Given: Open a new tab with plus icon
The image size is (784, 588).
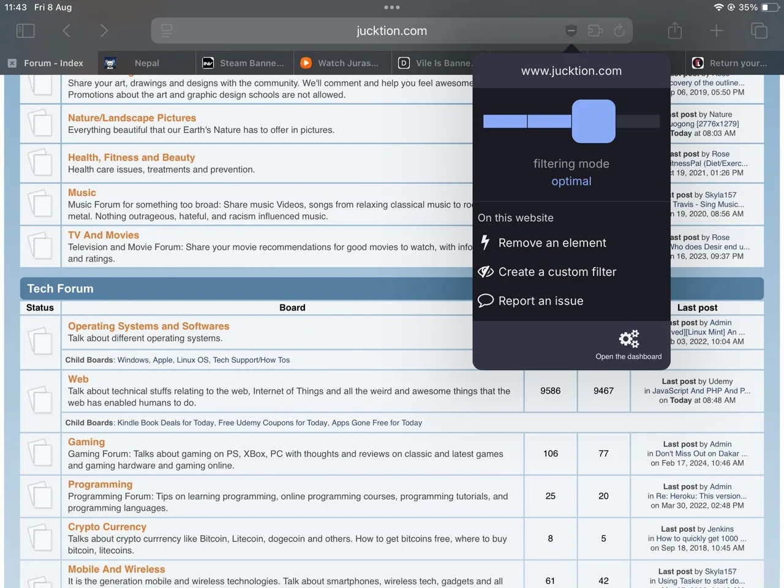Looking at the screenshot, I should (x=717, y=31).
